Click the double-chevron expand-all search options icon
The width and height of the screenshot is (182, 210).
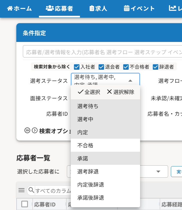tap(27, 130)
